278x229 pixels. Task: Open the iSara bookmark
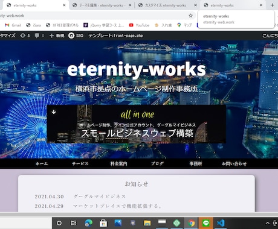(x=34, y=25)
